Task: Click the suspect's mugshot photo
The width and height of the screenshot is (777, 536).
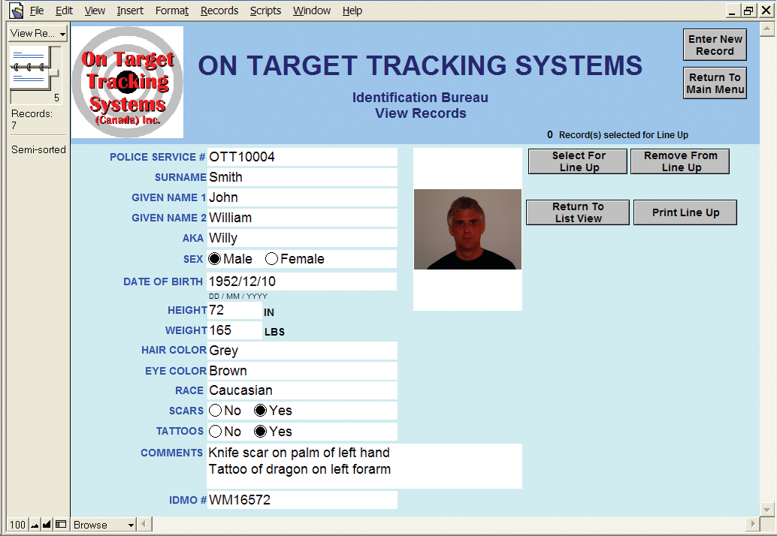Action: (467, 229)
